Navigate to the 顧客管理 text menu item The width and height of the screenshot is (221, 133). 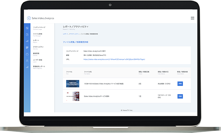pyautogui.click(x=36, y=53)
